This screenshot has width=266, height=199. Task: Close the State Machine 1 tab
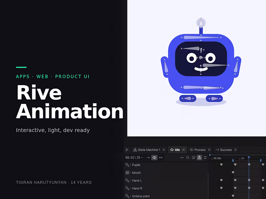tap(164, 150)
